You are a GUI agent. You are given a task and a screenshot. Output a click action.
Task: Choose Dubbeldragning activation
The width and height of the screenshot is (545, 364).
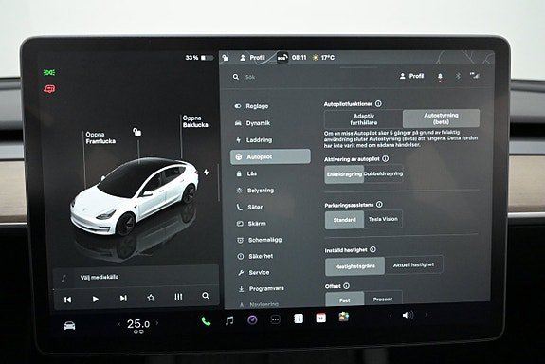pyautogui.click(x=383, y=173)
